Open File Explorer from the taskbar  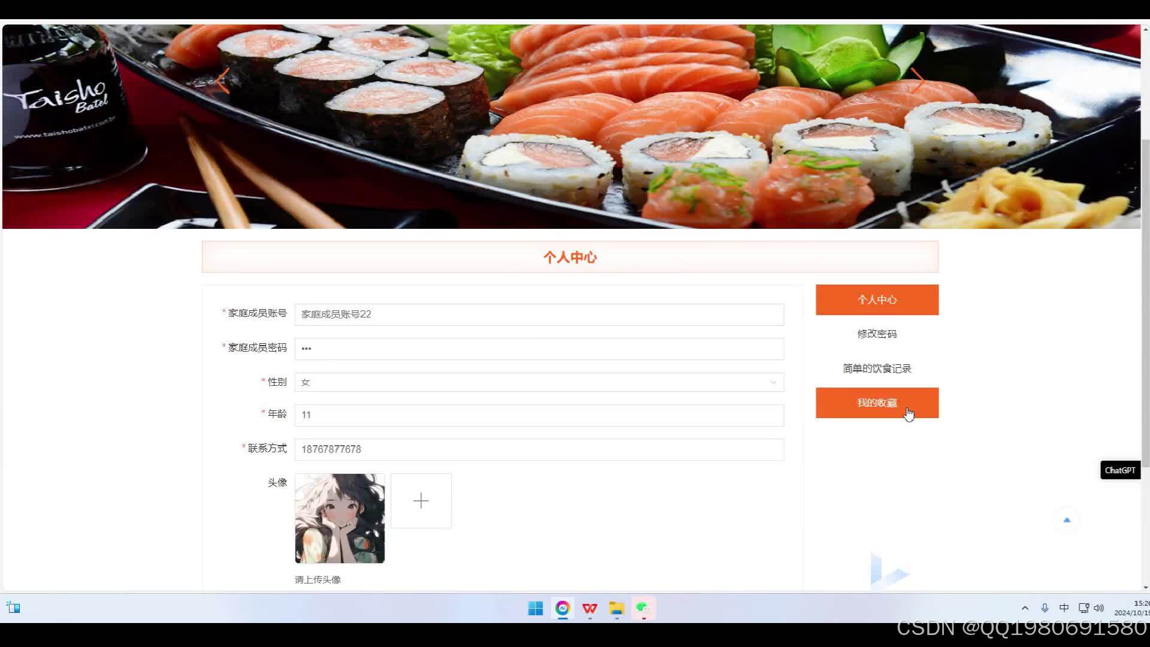616,608
